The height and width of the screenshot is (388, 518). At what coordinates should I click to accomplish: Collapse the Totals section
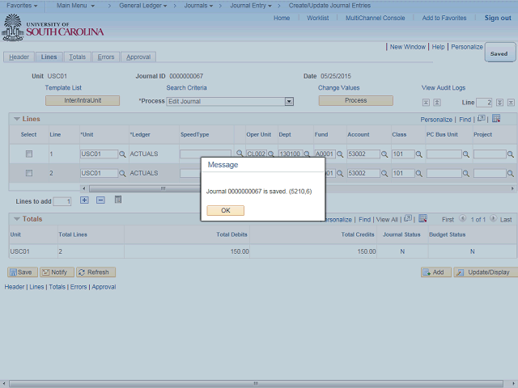pyautogui.click(x=16, y=219)
